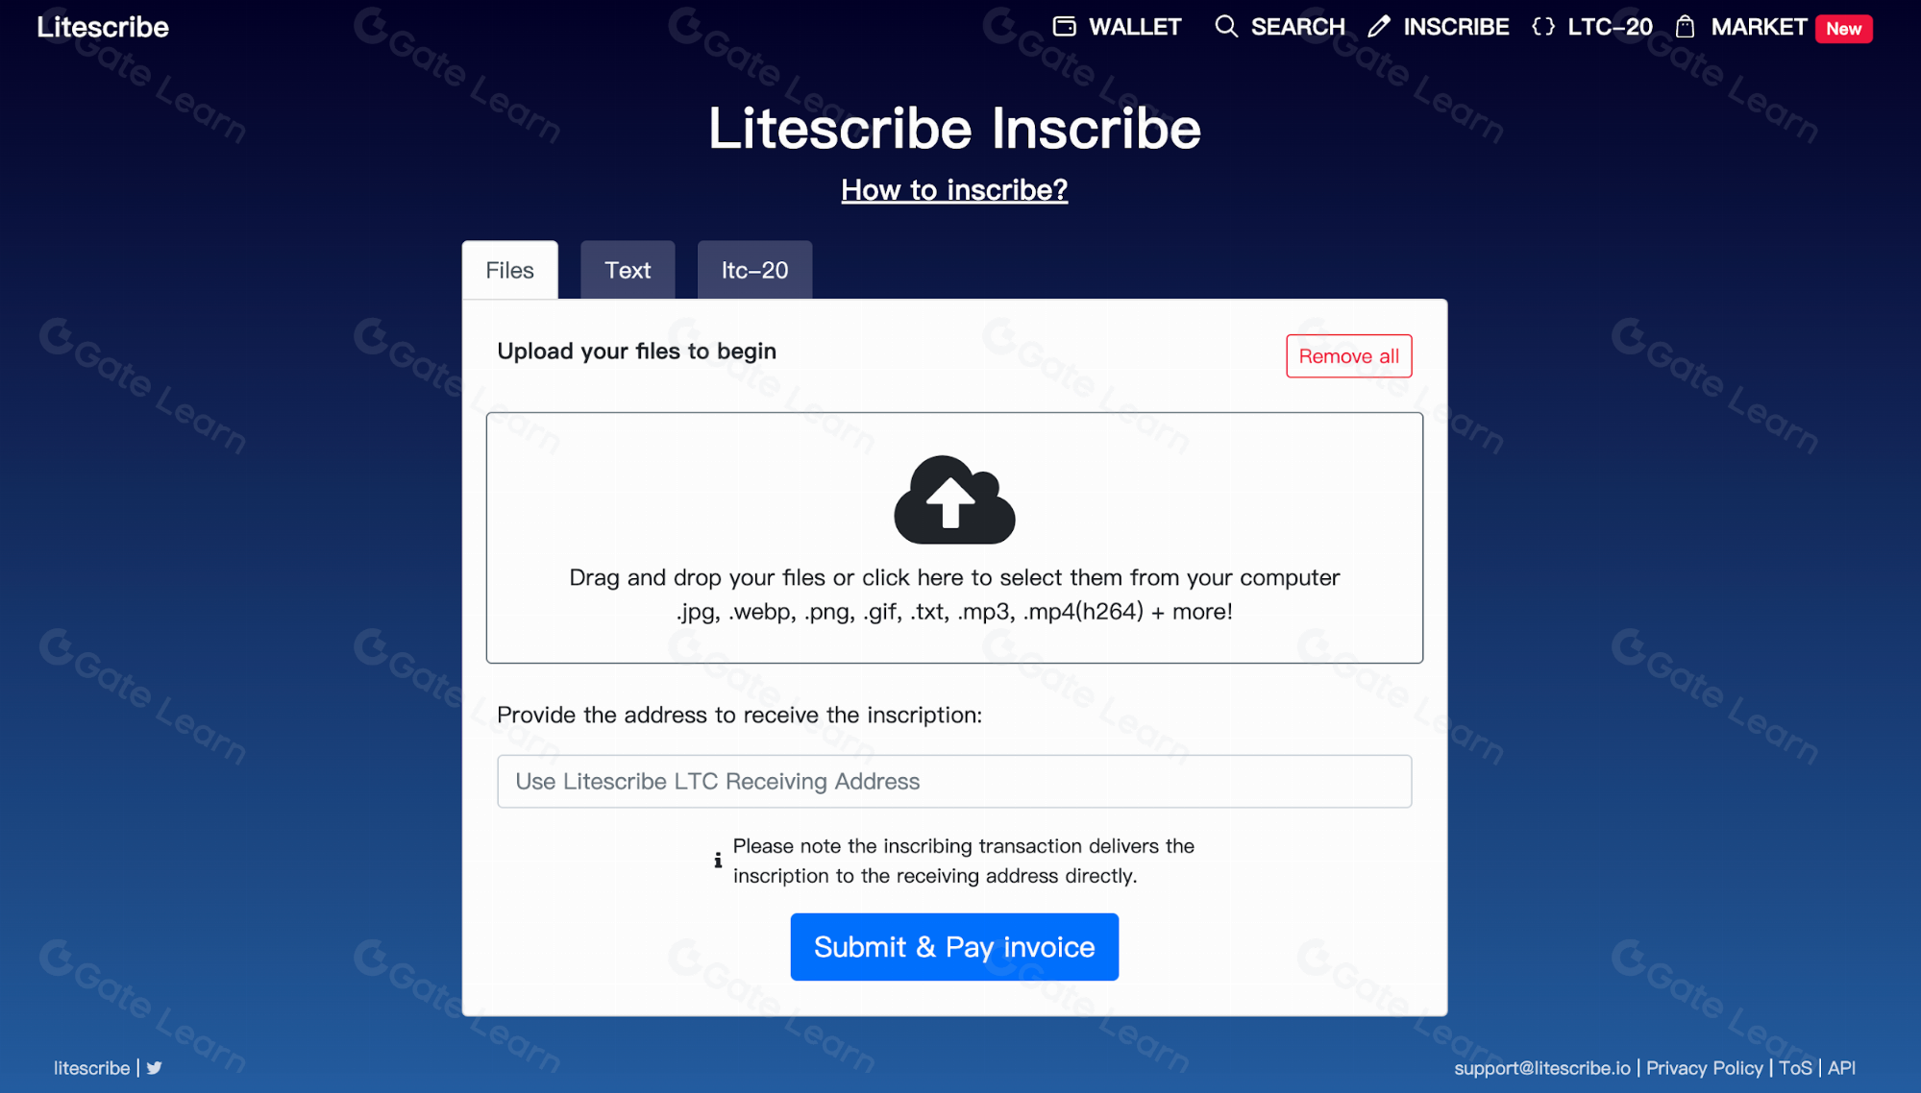Click the wallet icon in navigation
Viewport: 1921px width, 1093px height.
click(x=1064, y=27)
